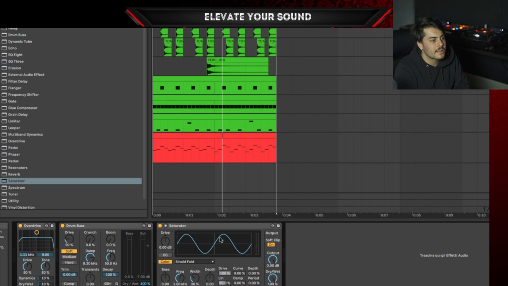The image size is (508, 286).
Task: Select Echo in the browser list
Action: 71,48
